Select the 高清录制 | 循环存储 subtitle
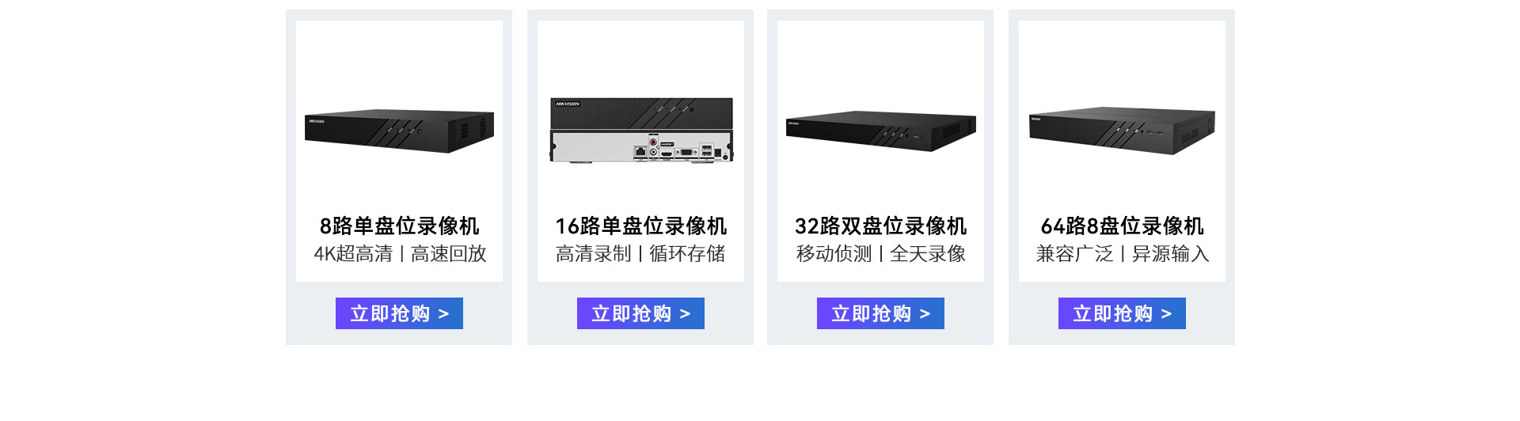Image resolution: width=1520 pixels, height=421 pixels. pyautogui.click(x=640, y=254)
